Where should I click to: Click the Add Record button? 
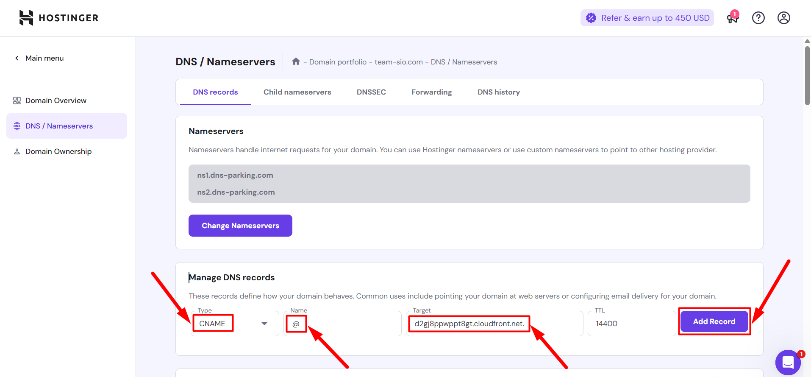714,321
